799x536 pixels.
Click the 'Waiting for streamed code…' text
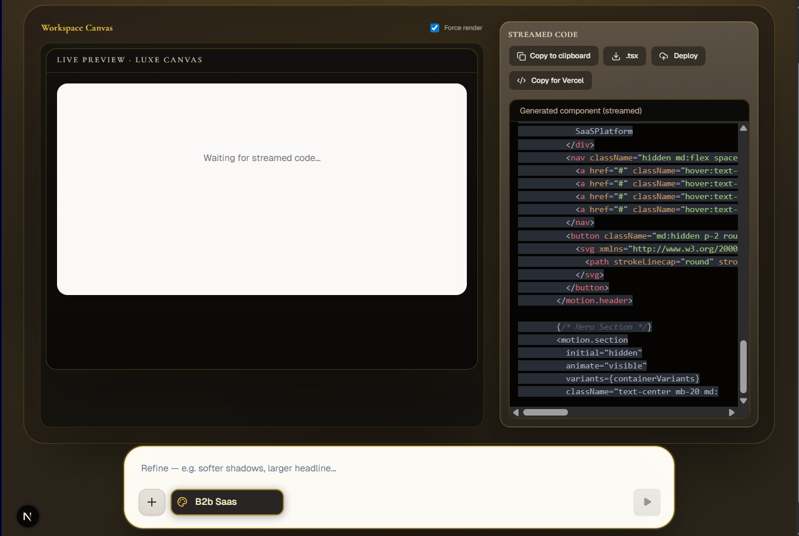[x=262, y=158]
